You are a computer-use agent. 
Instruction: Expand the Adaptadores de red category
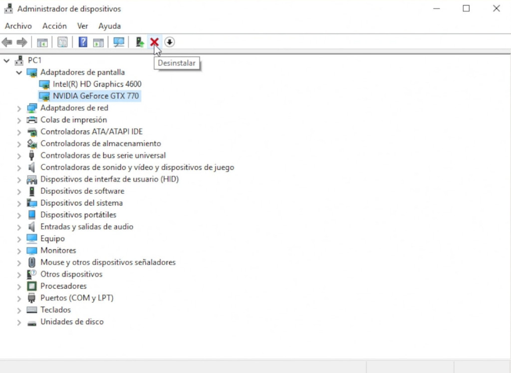click(19, 108)
